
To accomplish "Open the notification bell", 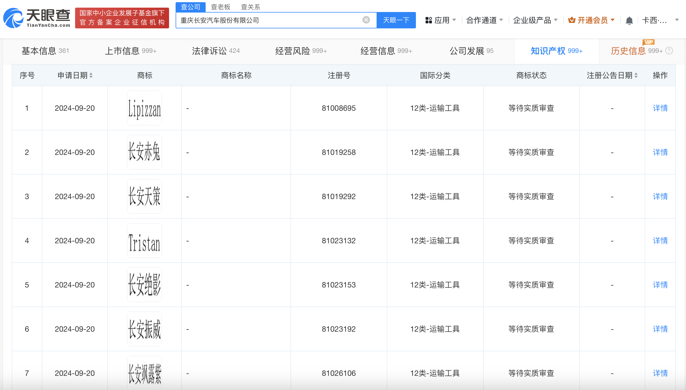I will (629, 20).
